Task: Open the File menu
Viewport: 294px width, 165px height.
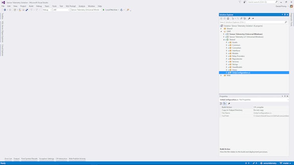Action: pyautogui.click(x=3, y=6)
